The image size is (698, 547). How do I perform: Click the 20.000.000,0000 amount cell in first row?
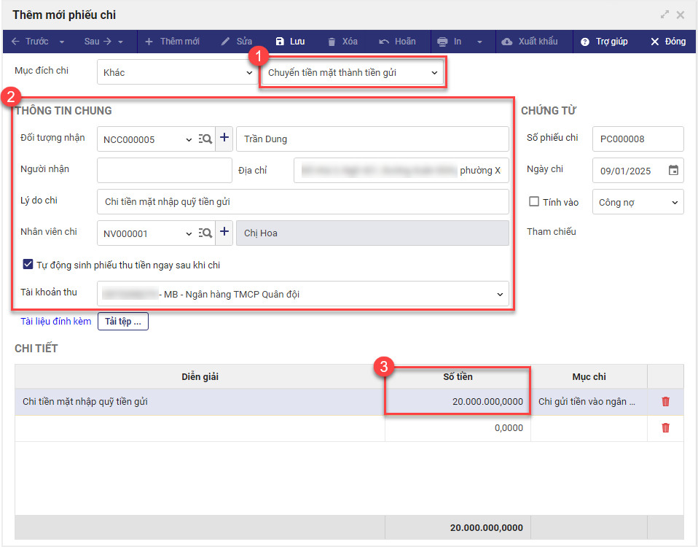458,401
